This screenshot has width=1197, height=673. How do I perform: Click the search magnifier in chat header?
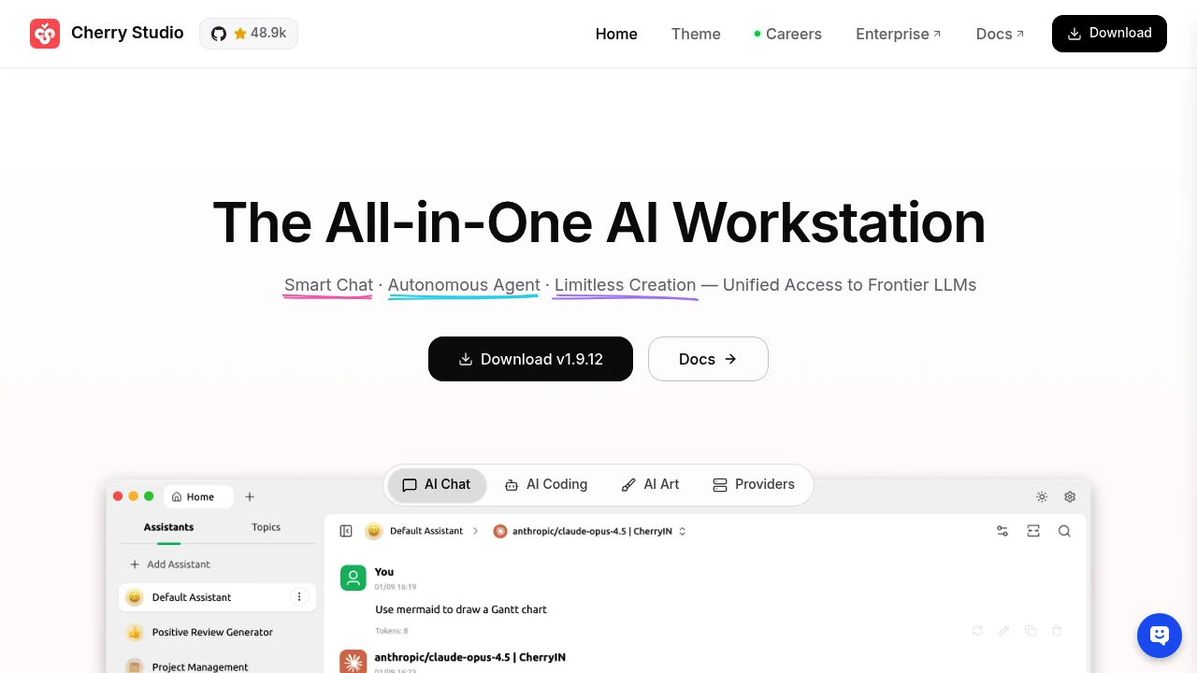tap(1064, 531)
